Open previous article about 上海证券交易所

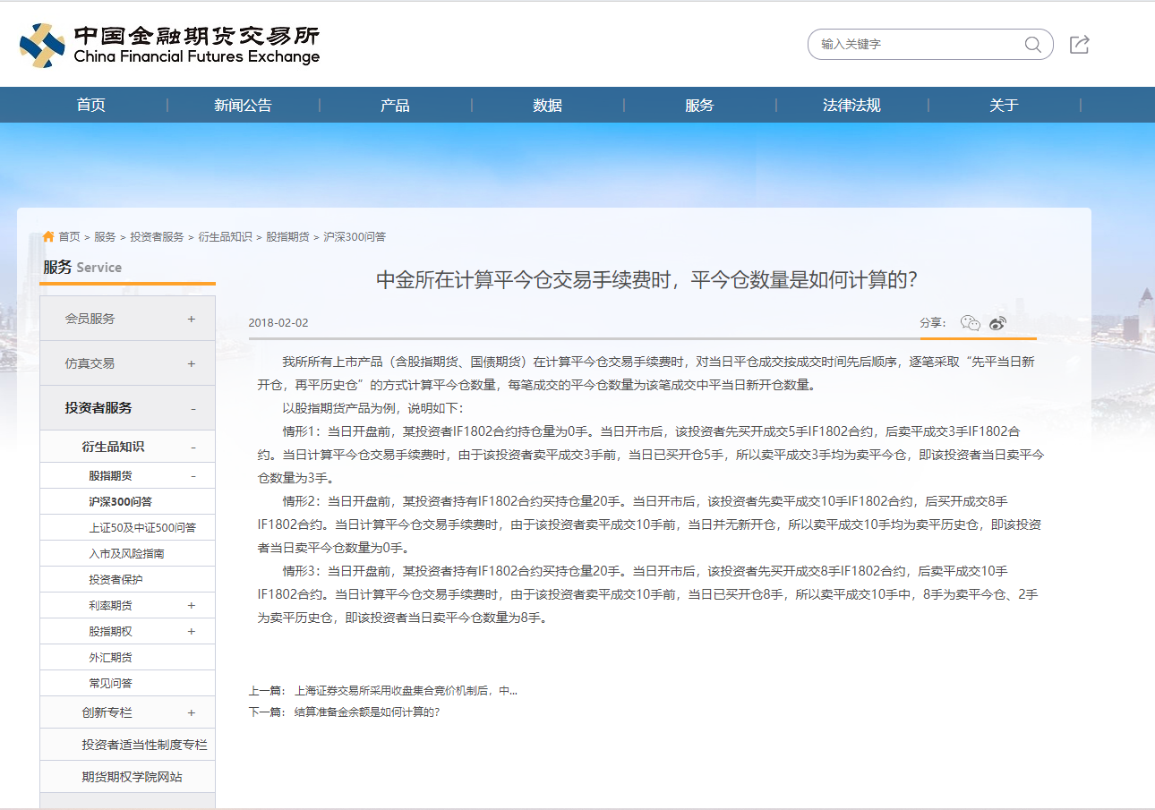click(406, 691)
